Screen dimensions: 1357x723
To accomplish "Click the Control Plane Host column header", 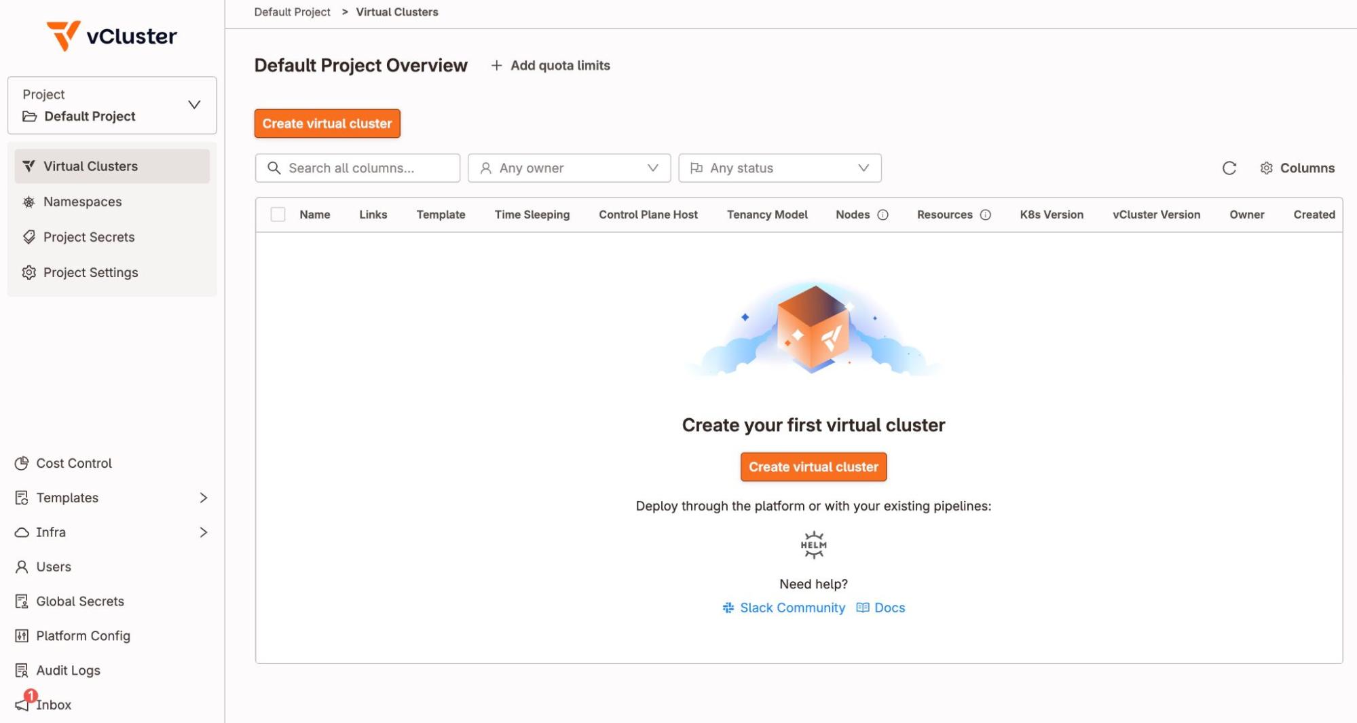I will [648, 215].
